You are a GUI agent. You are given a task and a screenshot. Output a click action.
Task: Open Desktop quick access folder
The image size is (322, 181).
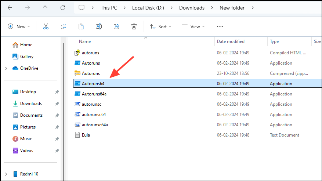[x=24, y=92]
